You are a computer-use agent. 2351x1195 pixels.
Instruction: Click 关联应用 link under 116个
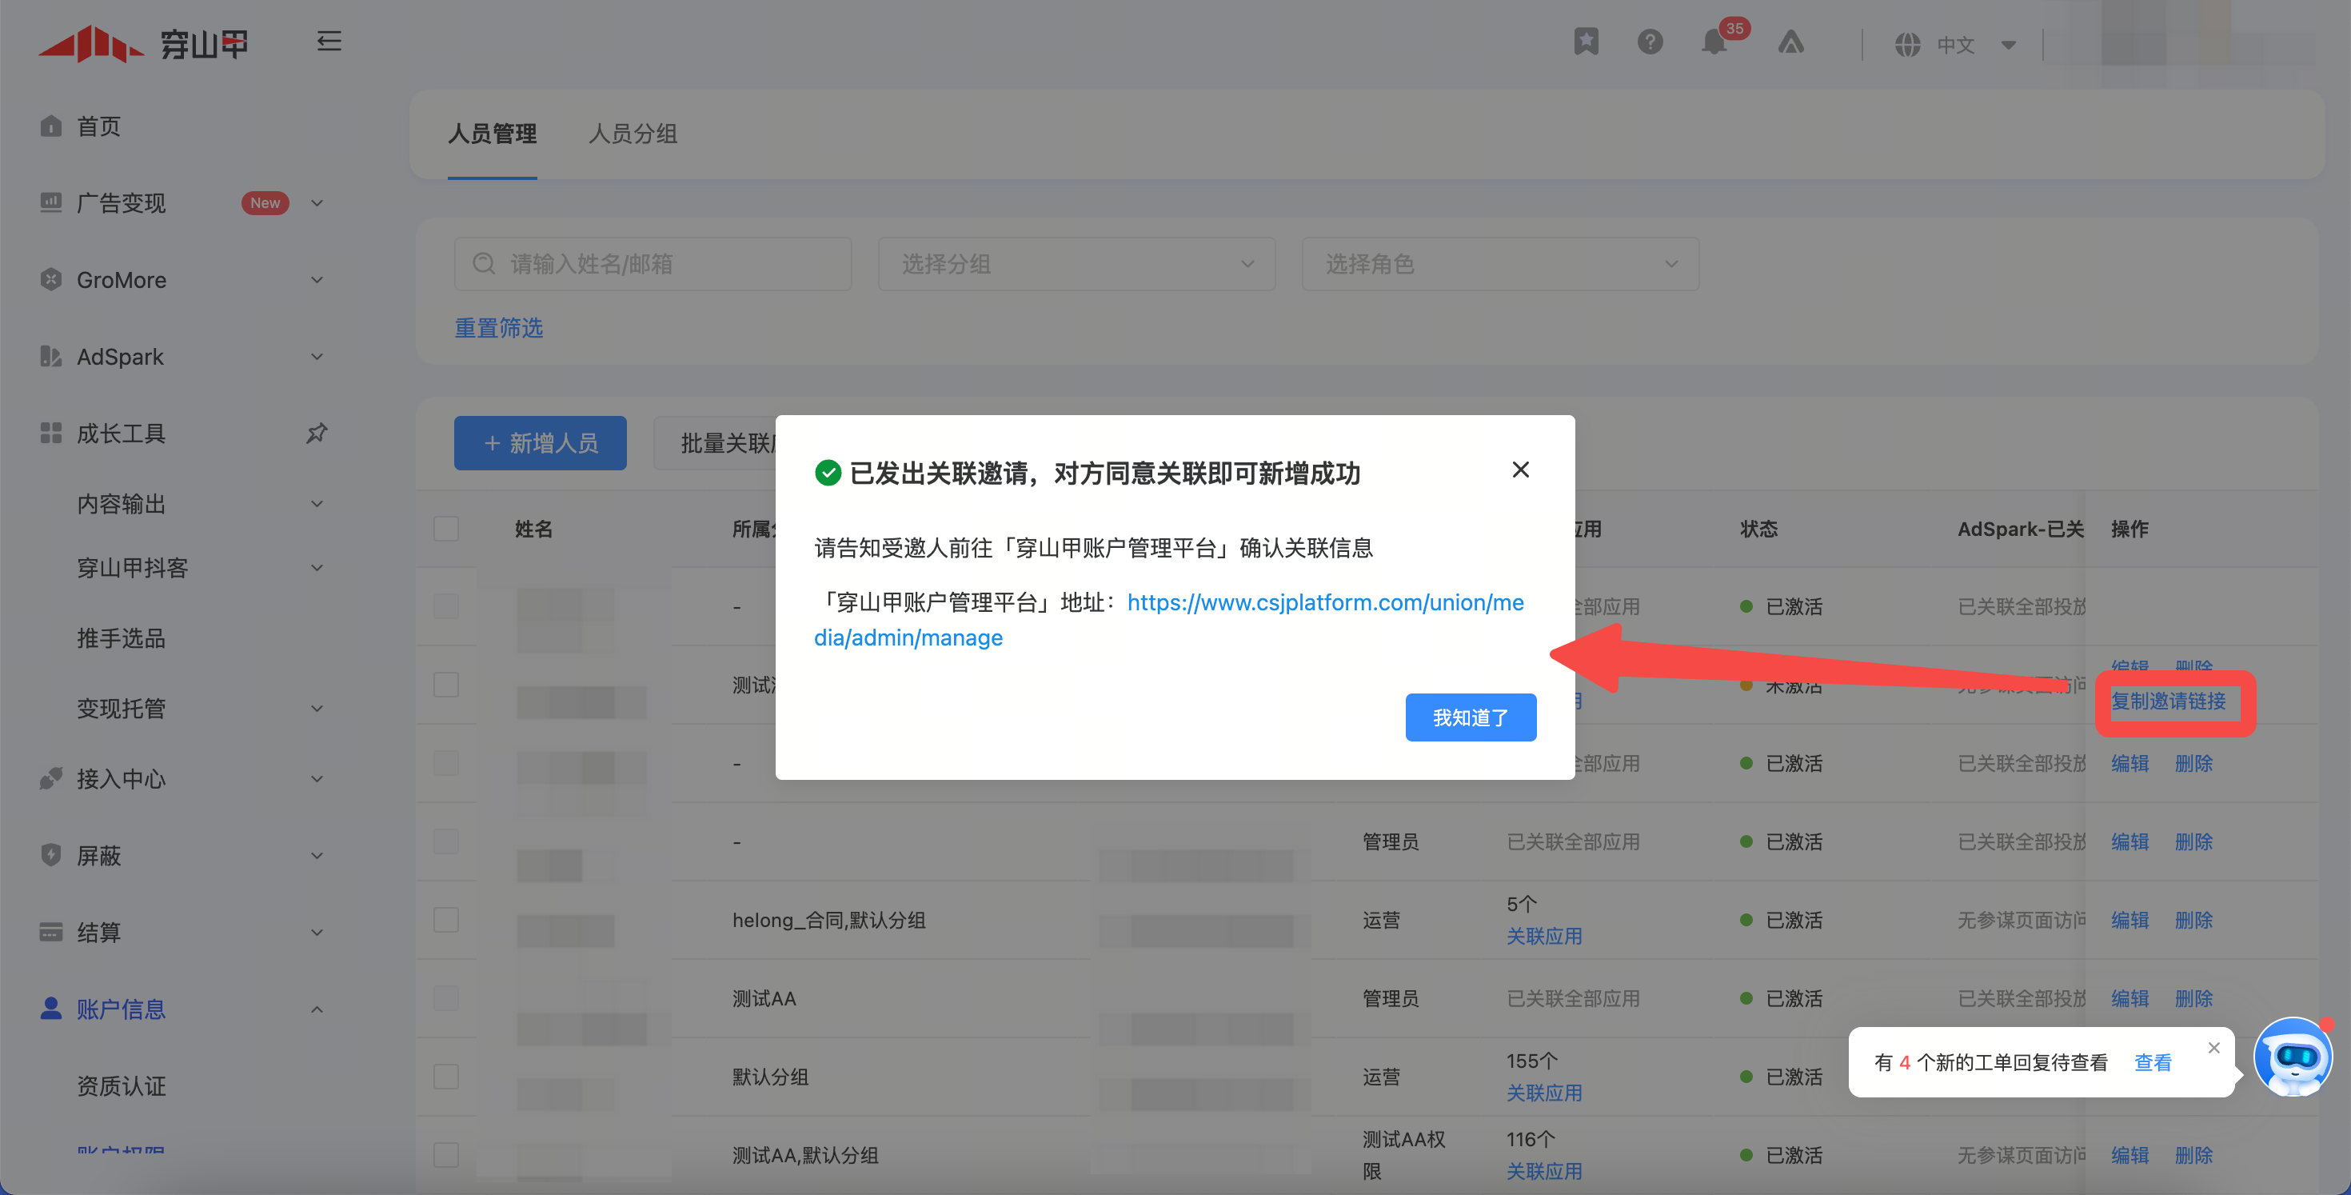click(x=1544, y=1171)
